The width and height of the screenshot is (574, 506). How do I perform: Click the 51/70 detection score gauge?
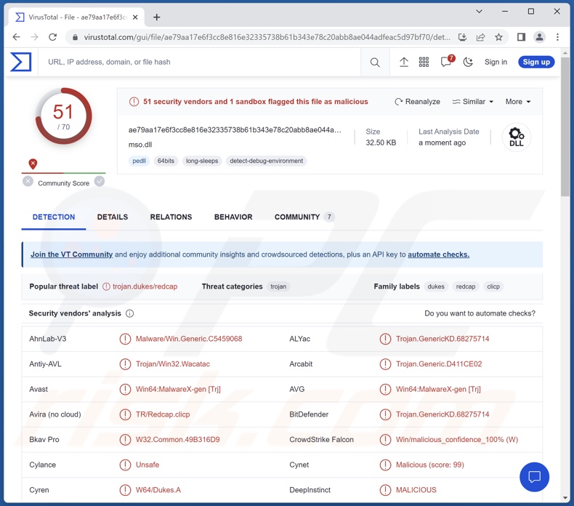point(63,116)
